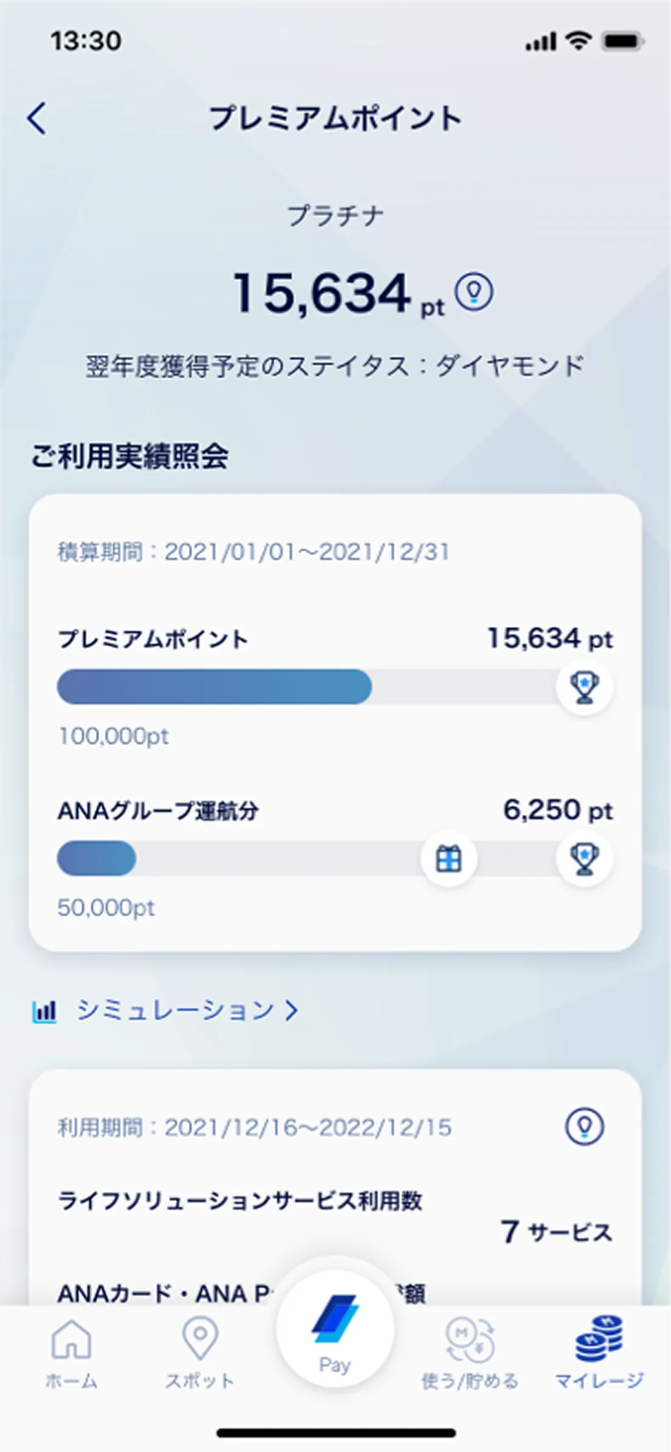Open the シミュレーション link
Image resolution: width=671 pixels, height=1452 pixels.
176,1010
